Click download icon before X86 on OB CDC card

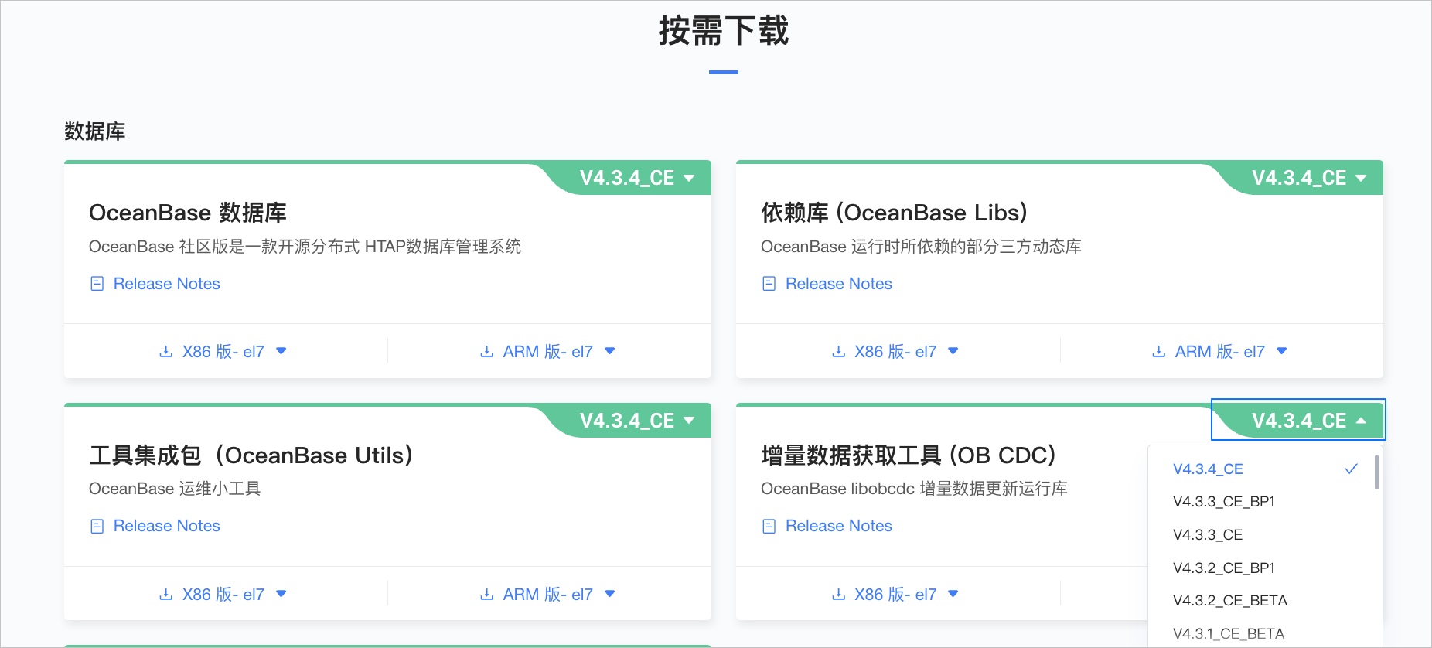[x=838, y=595]
